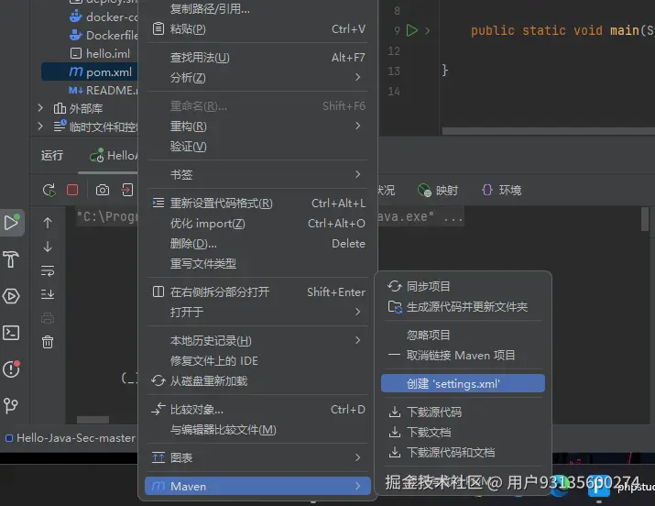Viewport: 655px width, 506px height.
Task: Open the Git version control sidebar icon
Action: coord(11,405)
